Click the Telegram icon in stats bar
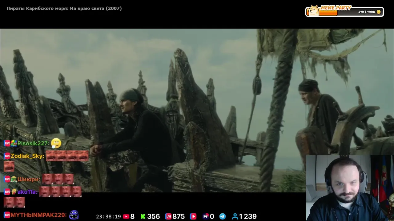Screen dimensions: 394x221 tap(222, 216)
